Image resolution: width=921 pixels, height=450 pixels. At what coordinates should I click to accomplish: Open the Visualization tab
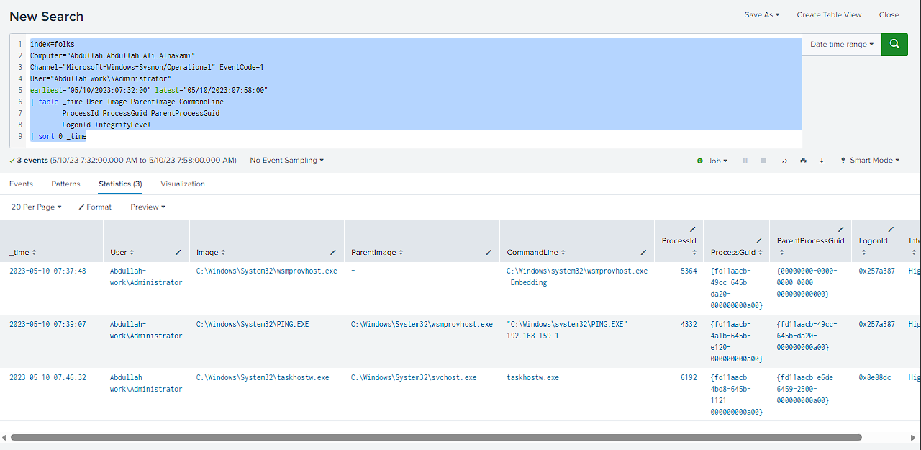coord(183,184)
